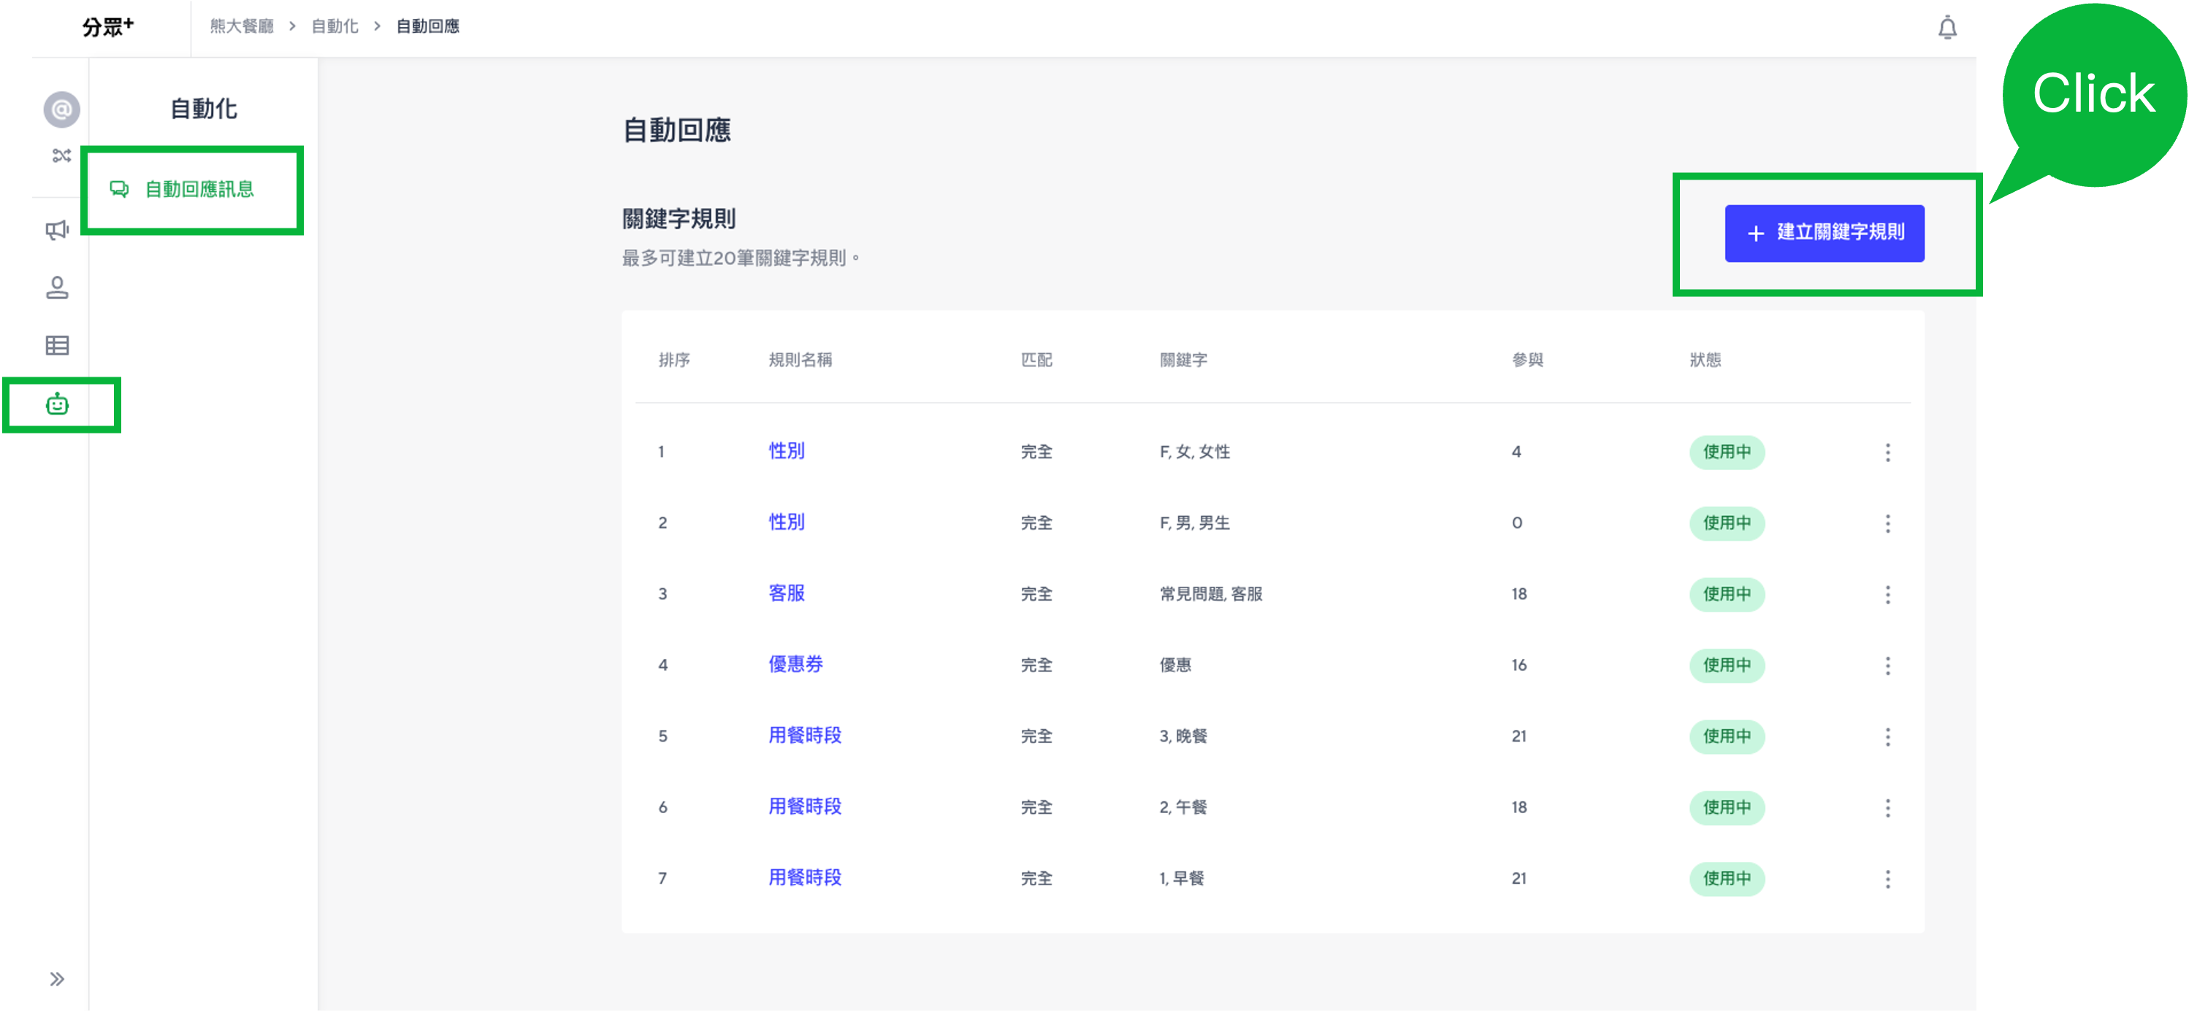Click the shuffle journey sidebar icon

click(x=61, y=155)
